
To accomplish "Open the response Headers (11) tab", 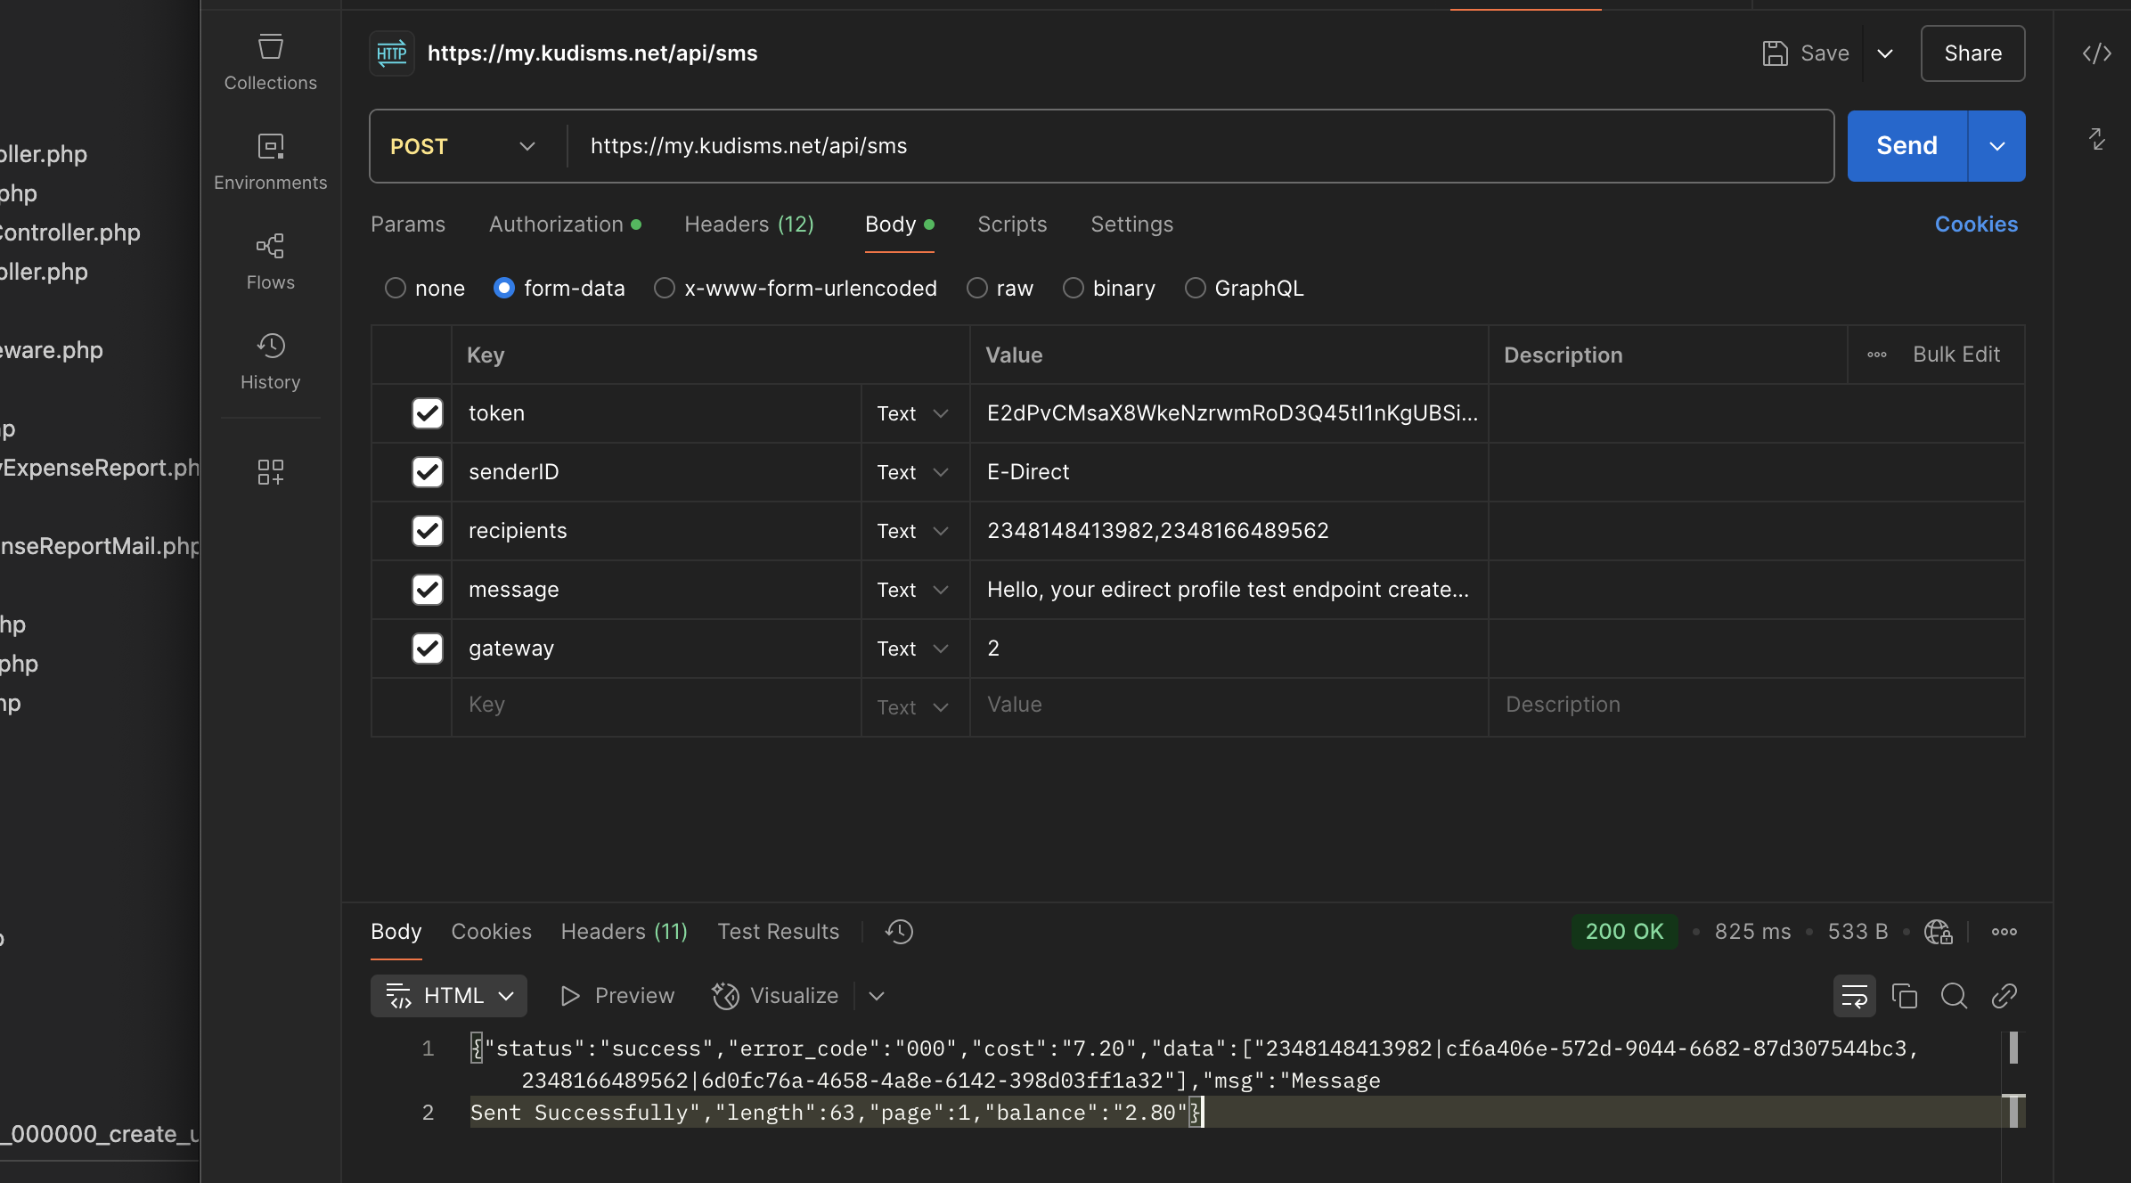I will [x=625, y=932].
